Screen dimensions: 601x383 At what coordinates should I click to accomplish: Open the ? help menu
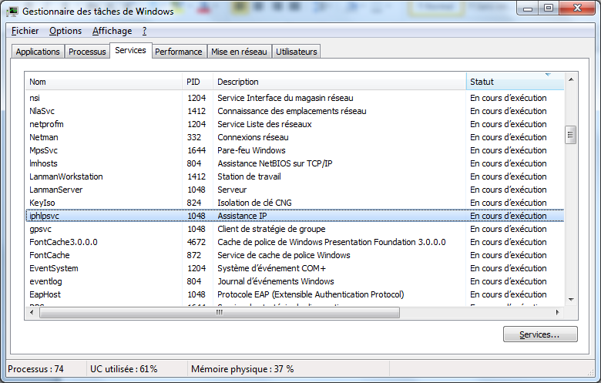click(144, 31)
